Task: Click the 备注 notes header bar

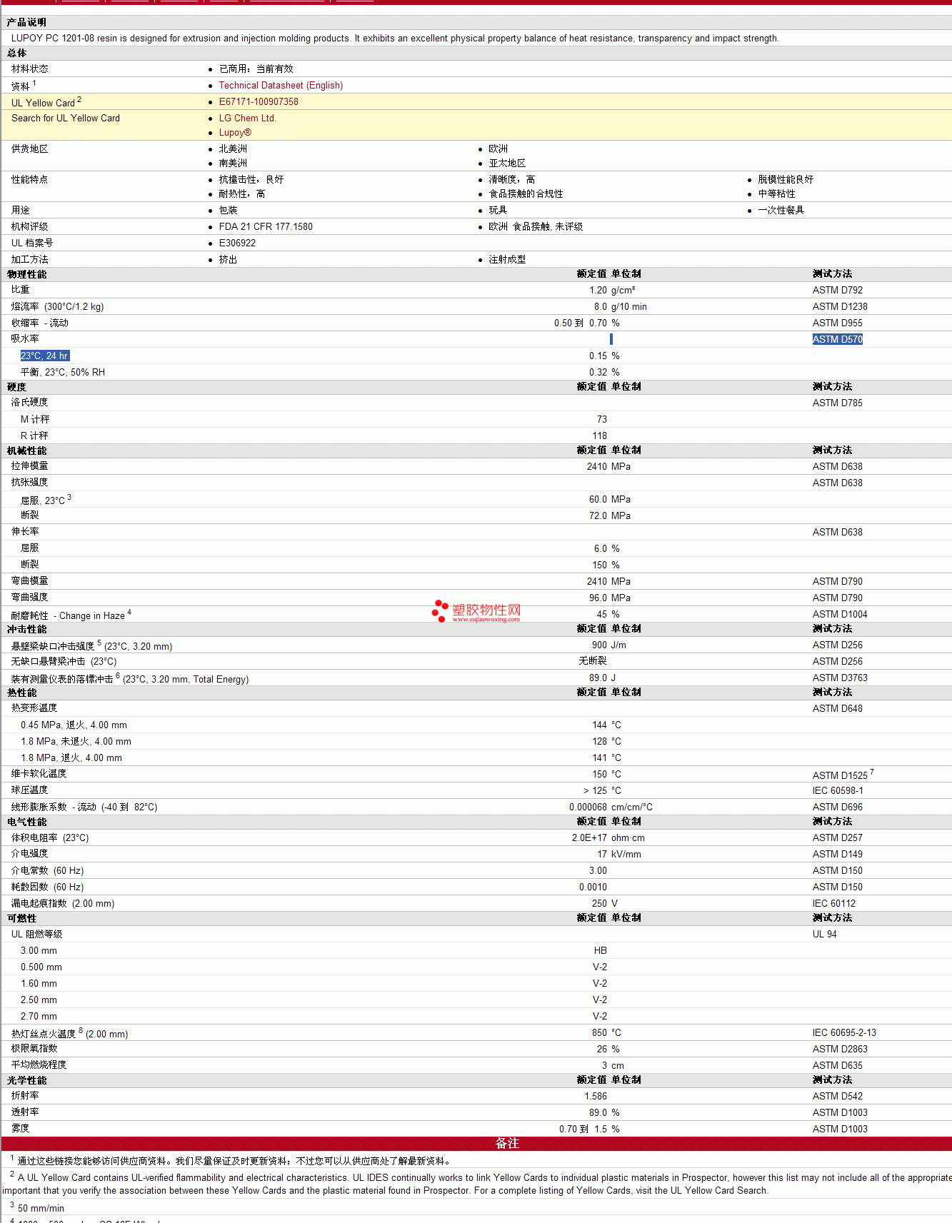Action: [476, 1143]
